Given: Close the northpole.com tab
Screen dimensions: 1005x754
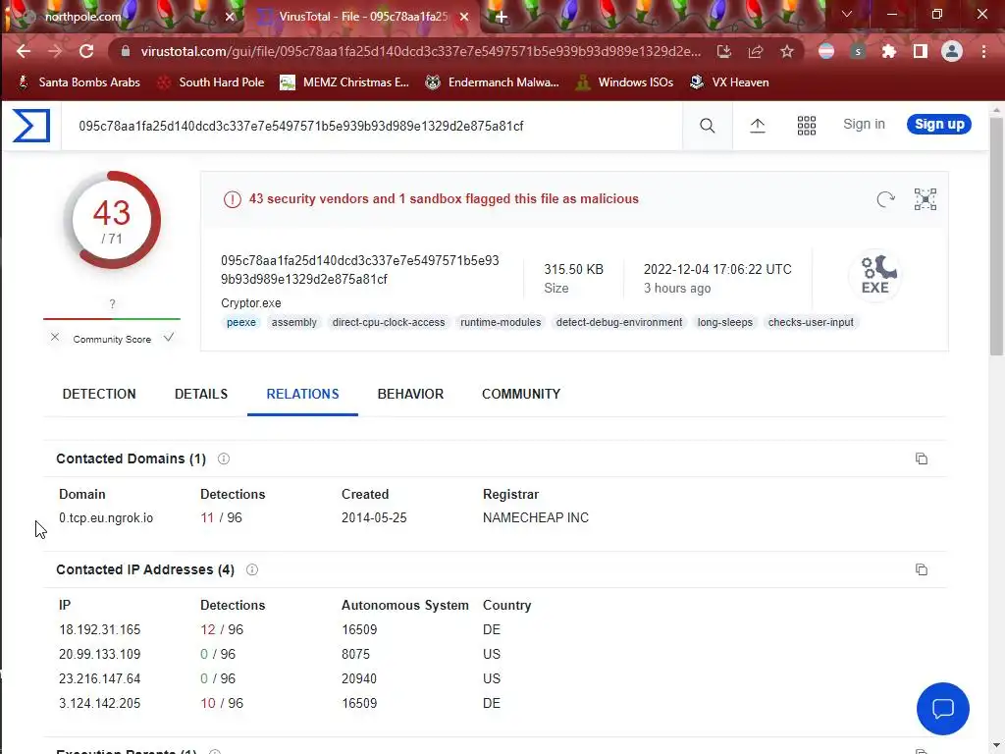Looking at the screenshot, I should coord(230,18).
